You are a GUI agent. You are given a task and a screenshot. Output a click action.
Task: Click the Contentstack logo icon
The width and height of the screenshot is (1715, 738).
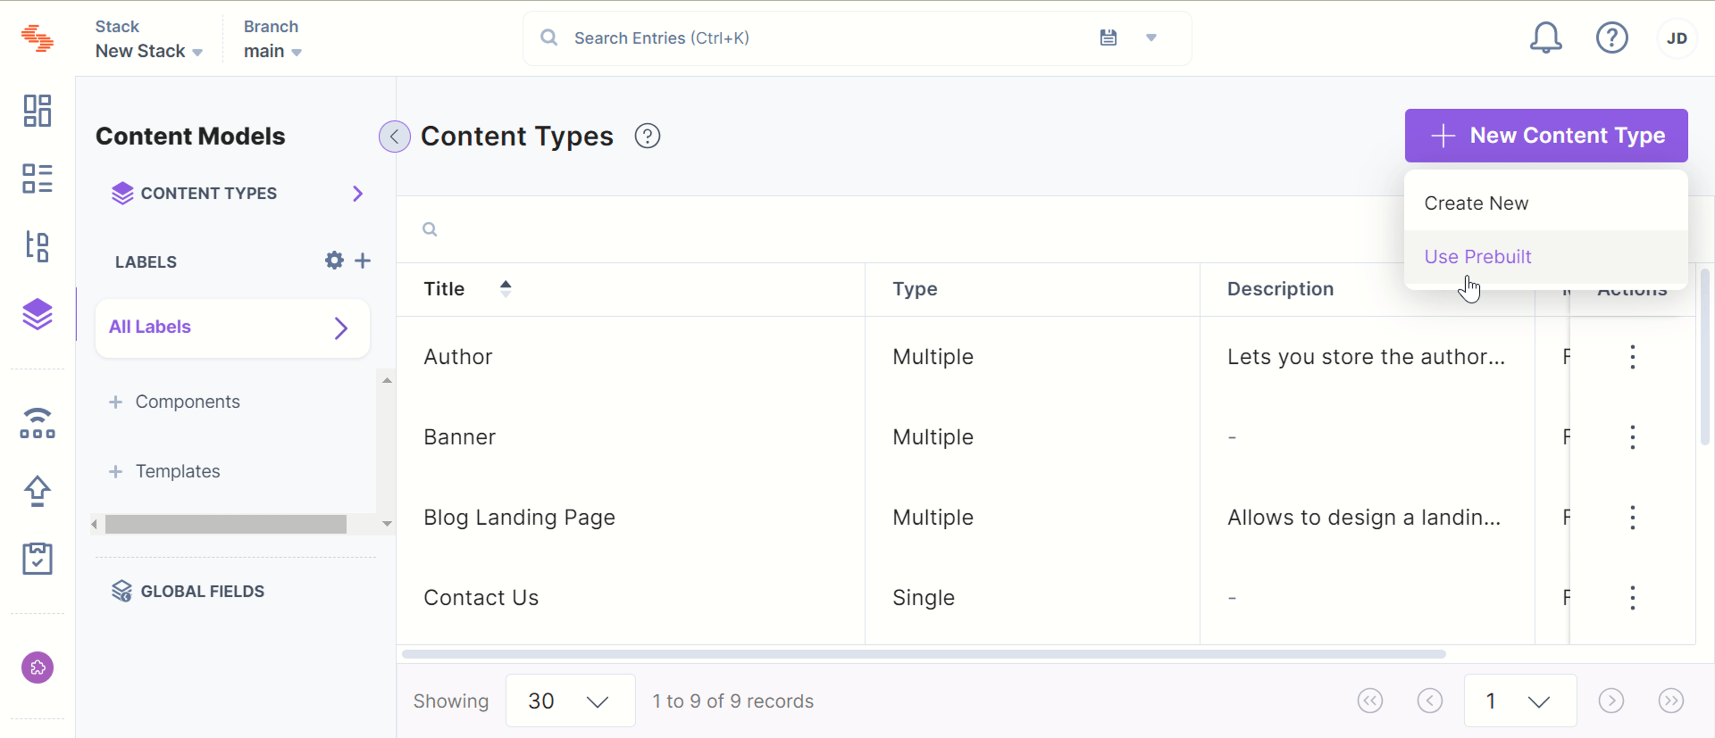[x=37, y=38]
